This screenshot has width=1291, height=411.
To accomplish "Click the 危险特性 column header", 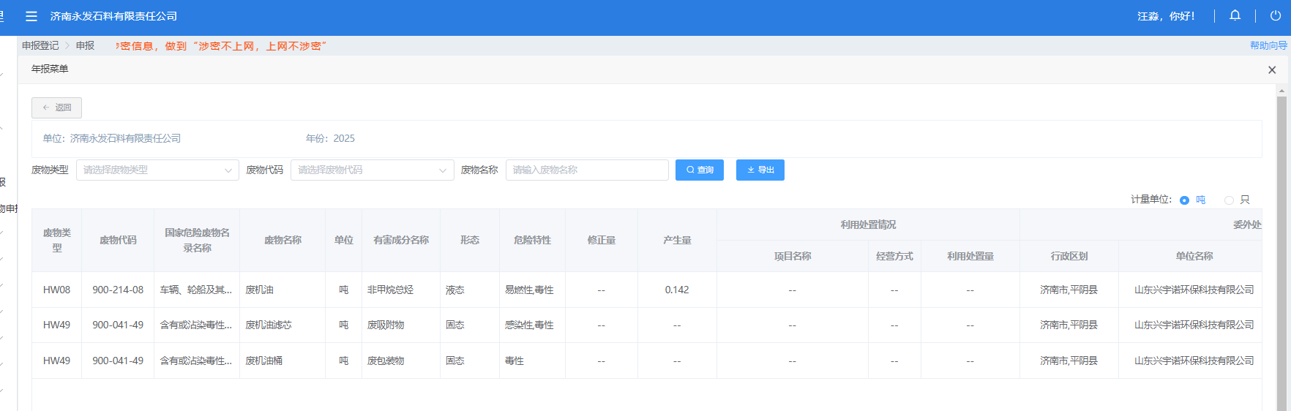I will pyautogui.click(x=532, y=240).
